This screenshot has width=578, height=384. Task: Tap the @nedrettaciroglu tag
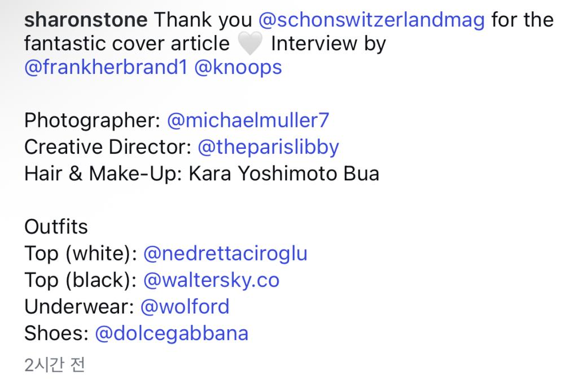click(x=225, y=254)
